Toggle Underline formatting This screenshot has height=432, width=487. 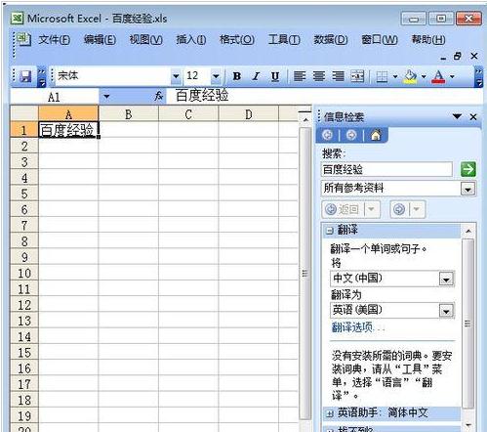coord(275,76)
